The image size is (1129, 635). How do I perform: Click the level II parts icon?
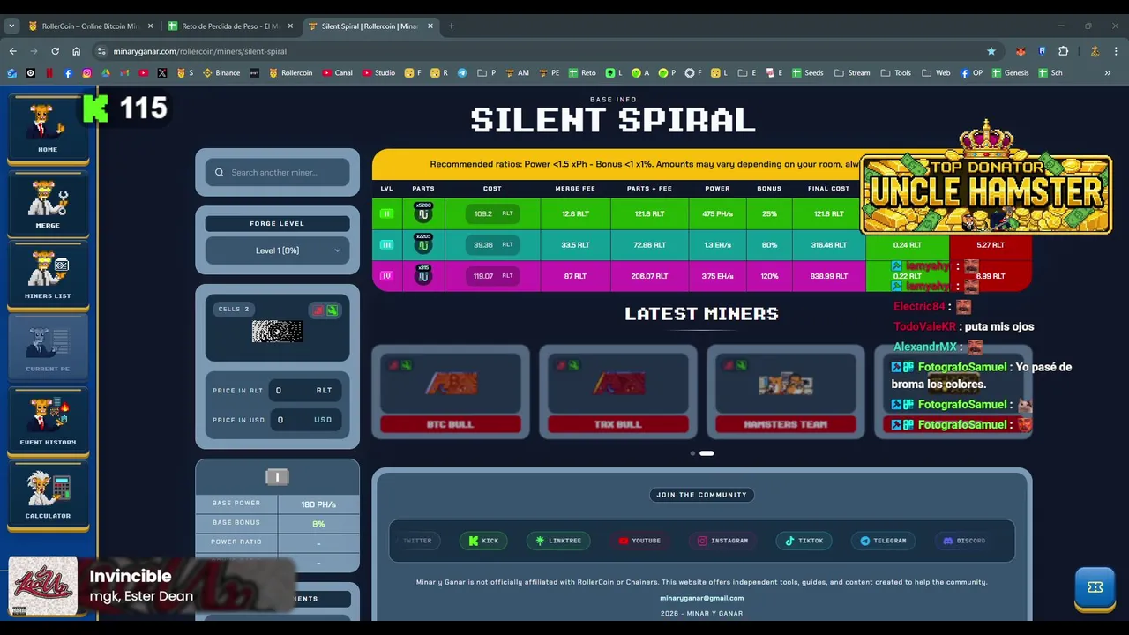click(423, 213)
